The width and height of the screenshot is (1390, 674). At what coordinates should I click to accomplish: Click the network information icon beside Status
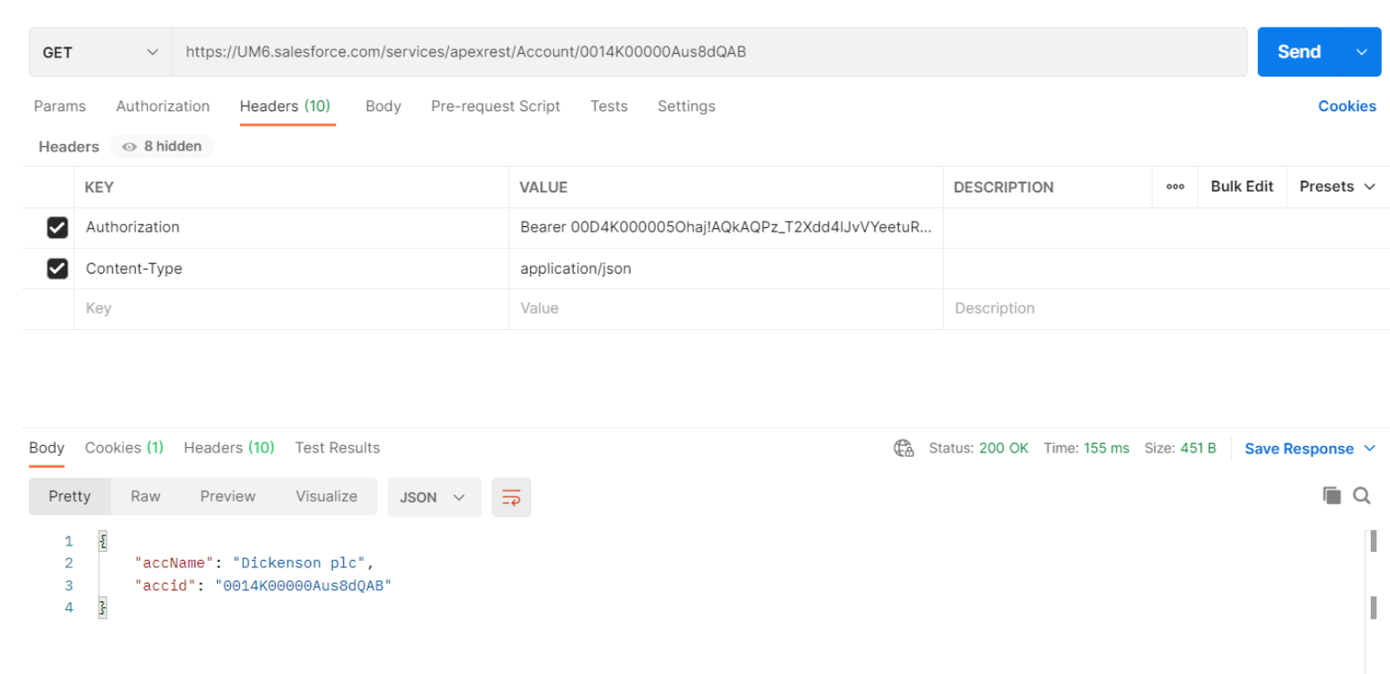(903, 448)
